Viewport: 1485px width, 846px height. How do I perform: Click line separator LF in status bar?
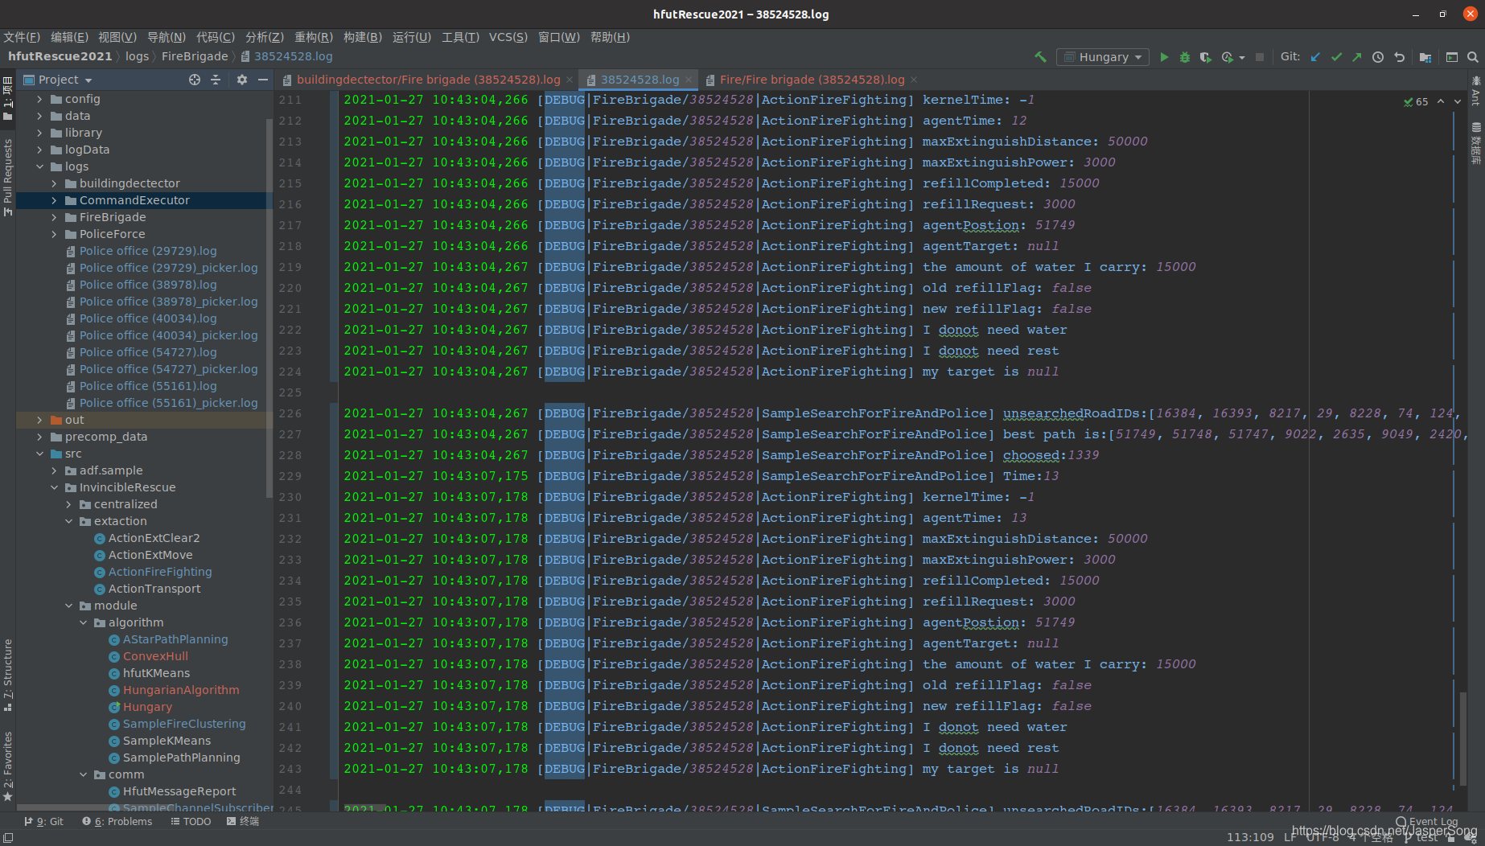point(1290,837)
